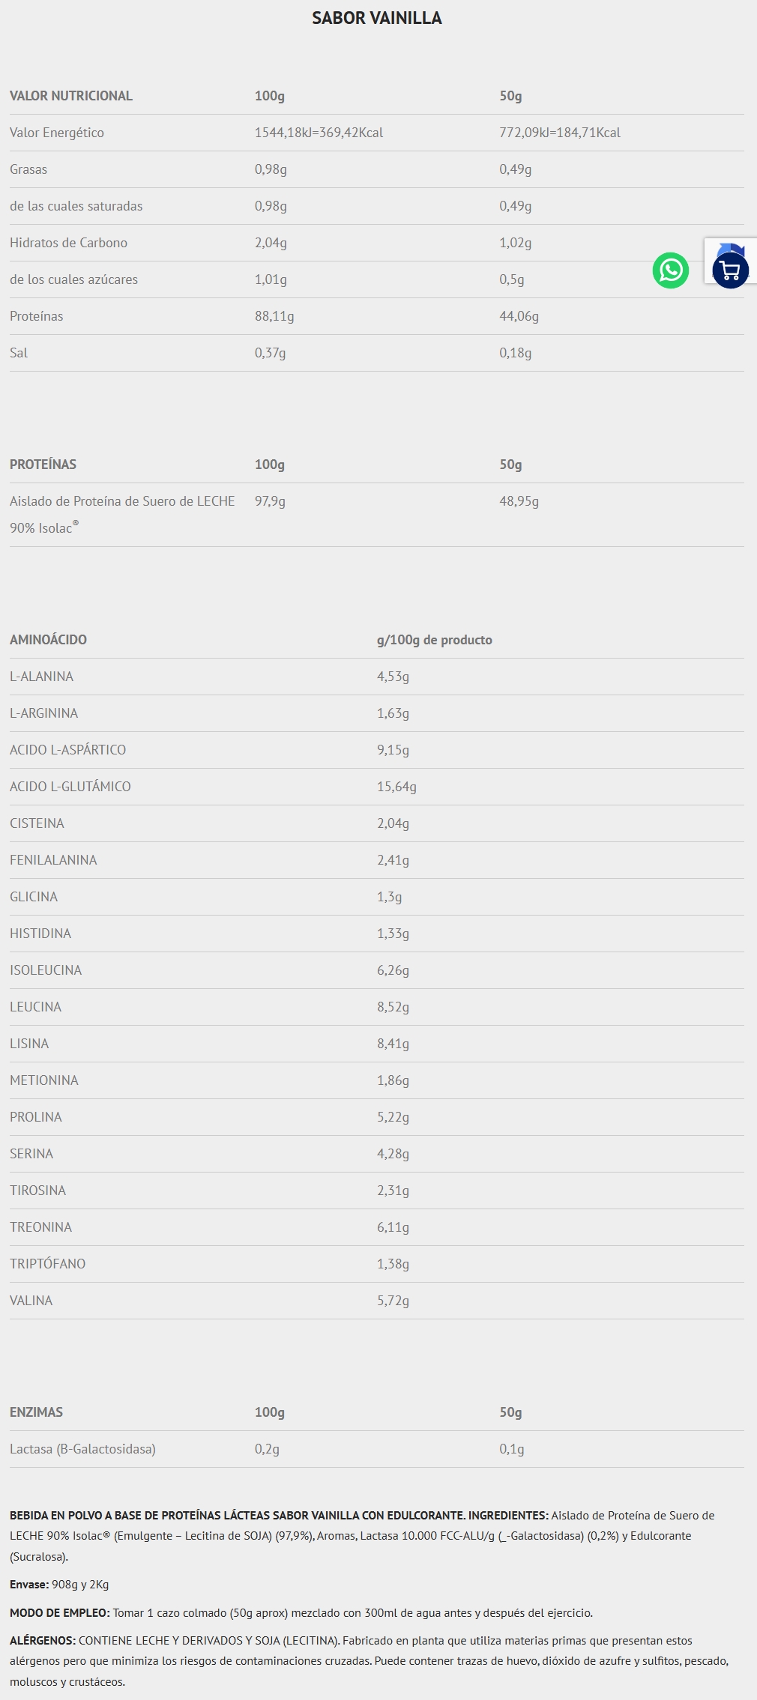This screenshot has height=1700, width=757.
Task: Click the PROTEÍNAS section header
Action: pos(43,465)
